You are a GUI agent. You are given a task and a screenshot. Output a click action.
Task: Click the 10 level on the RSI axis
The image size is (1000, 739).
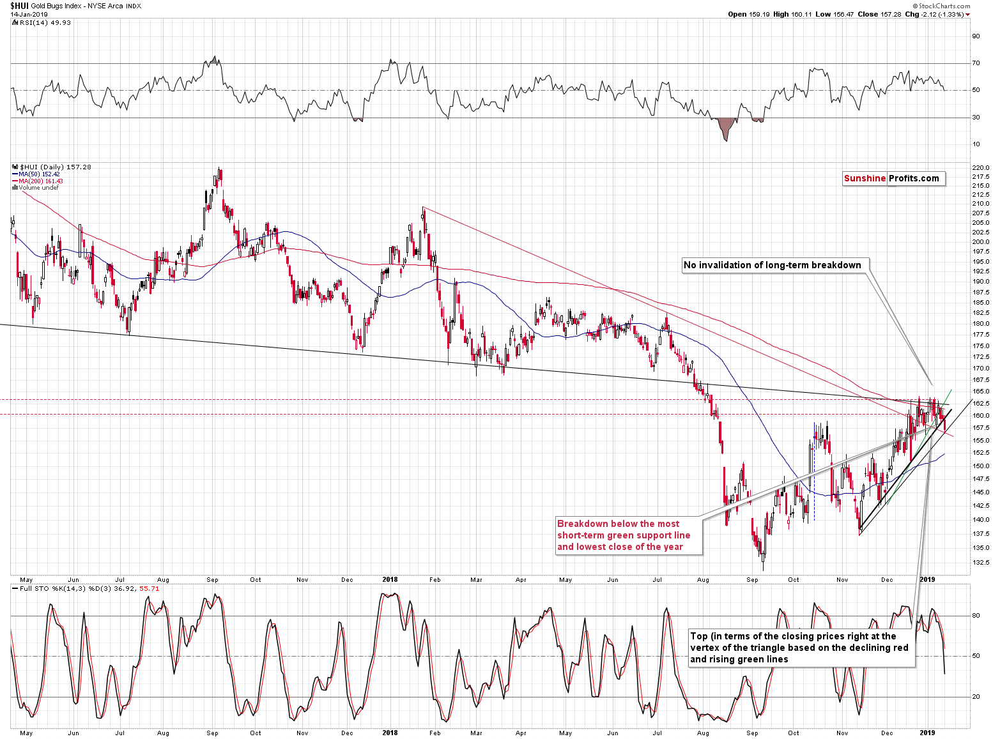(x=976, y=144)
